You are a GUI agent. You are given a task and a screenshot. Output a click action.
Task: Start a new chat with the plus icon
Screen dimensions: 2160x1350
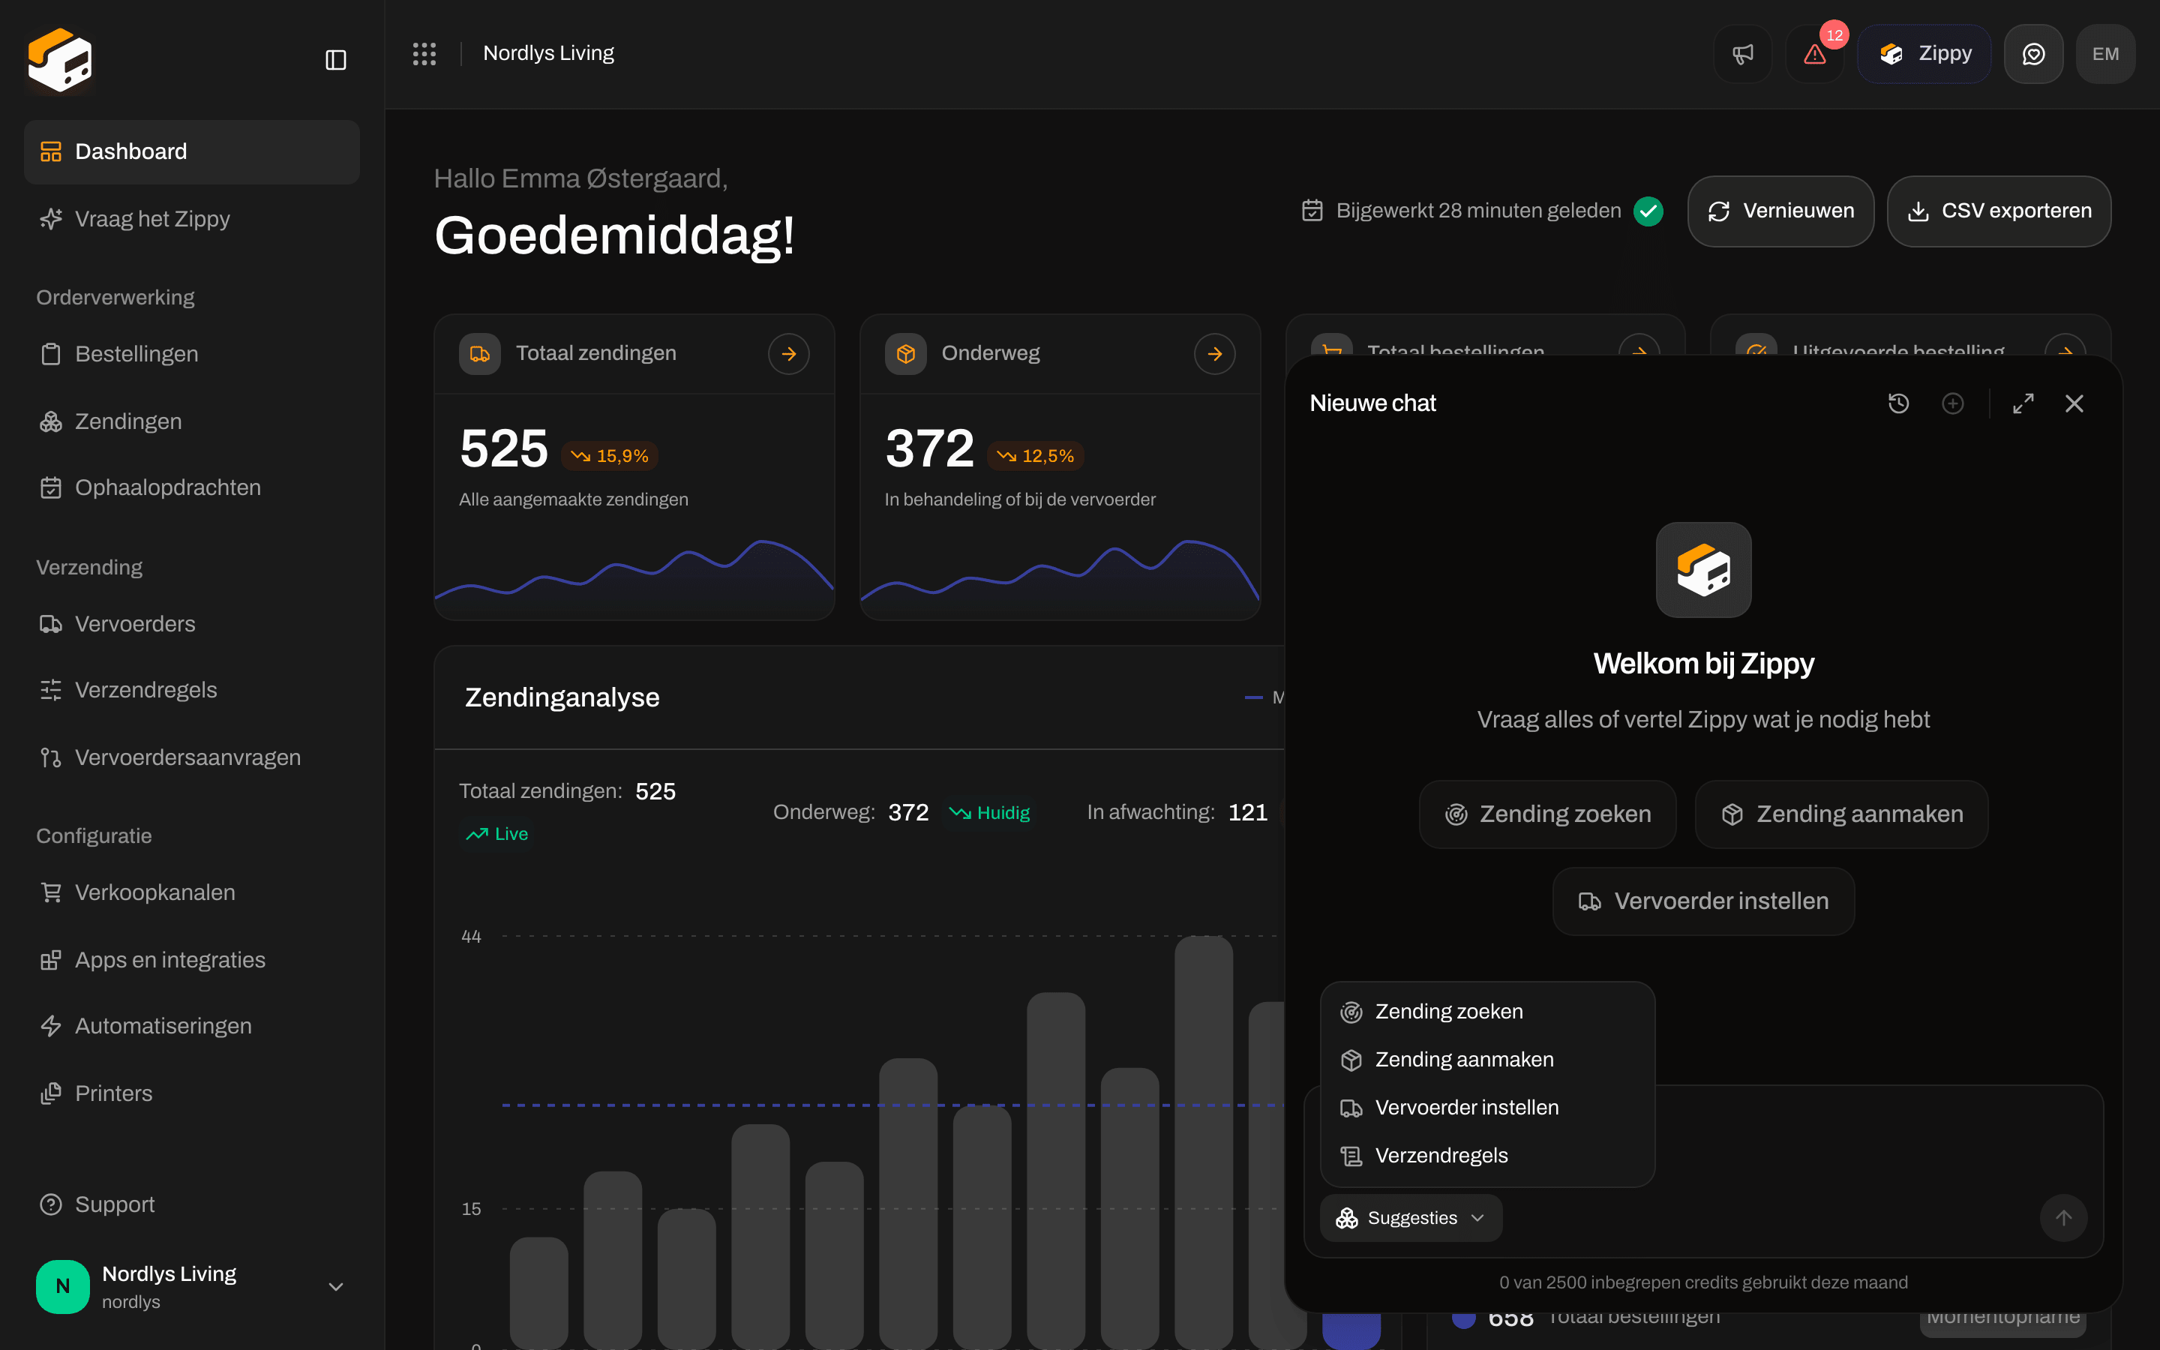(1953, 403)
